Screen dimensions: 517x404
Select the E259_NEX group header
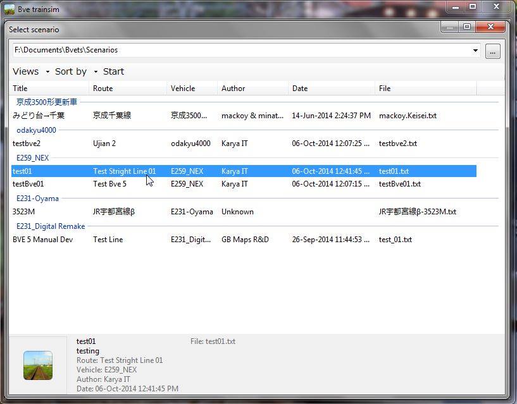point(33,158)
